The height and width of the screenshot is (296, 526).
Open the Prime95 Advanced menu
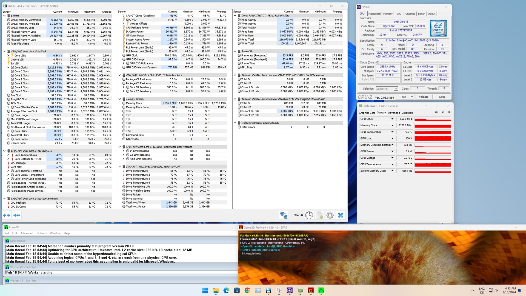[27, 233]
